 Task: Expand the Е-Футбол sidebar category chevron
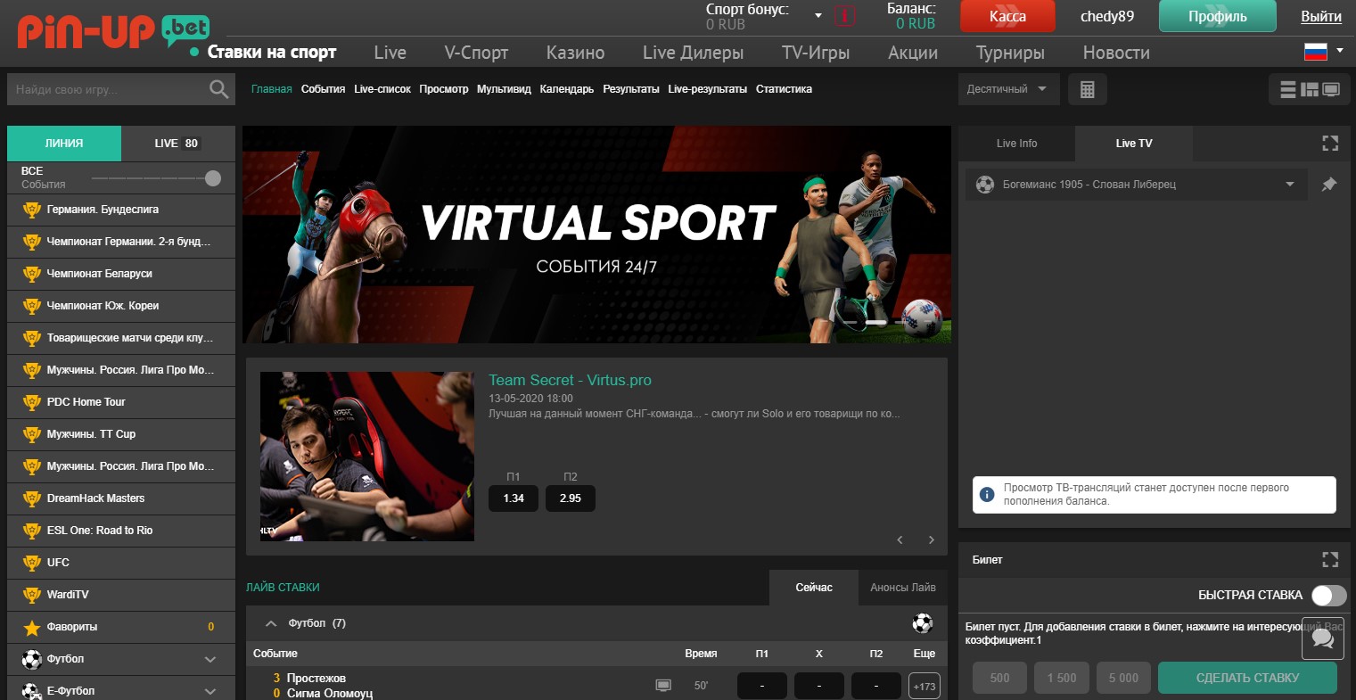[x=210, y=691]
